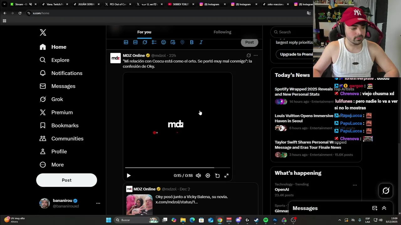Click the large white Post button
The image size is (401, 225).
pyautogui.click(x=66, y=180)
